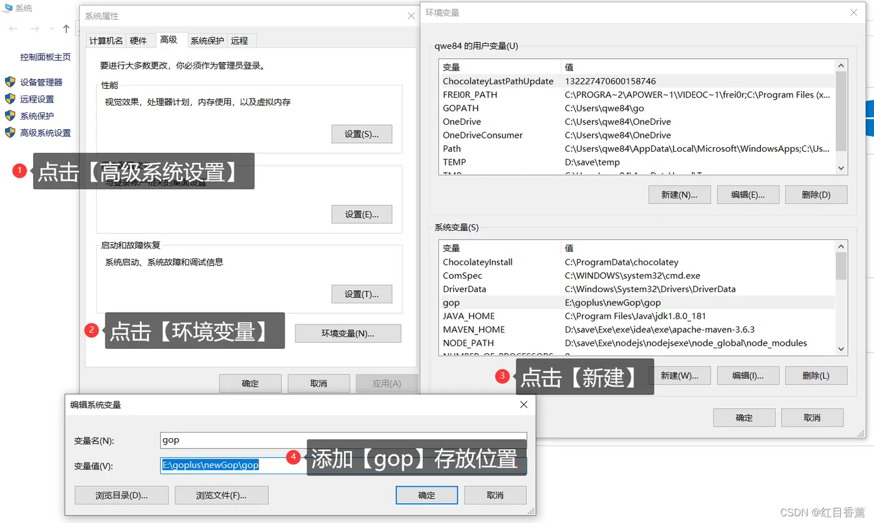The height and width of the screenshot is (523, 874).
Task: Select the GOPATH user variable row
Action: tap(637, 108)
